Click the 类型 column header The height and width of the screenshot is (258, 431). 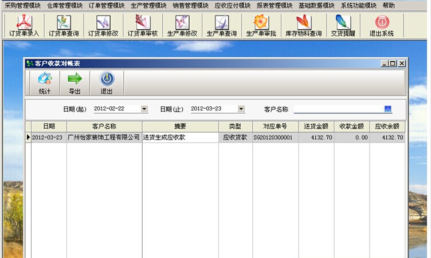236,126
